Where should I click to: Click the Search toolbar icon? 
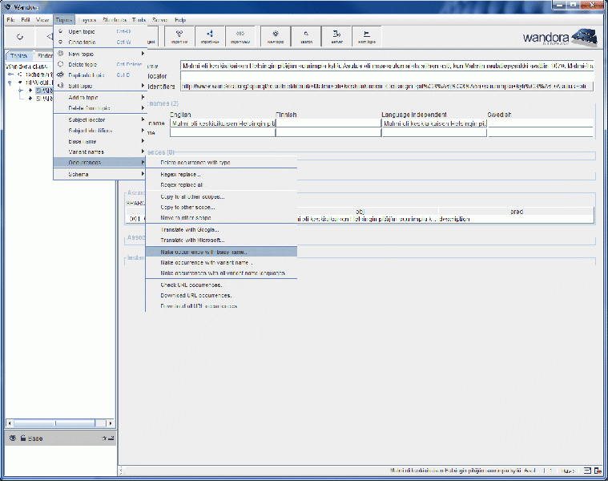[x=307, y=35]
